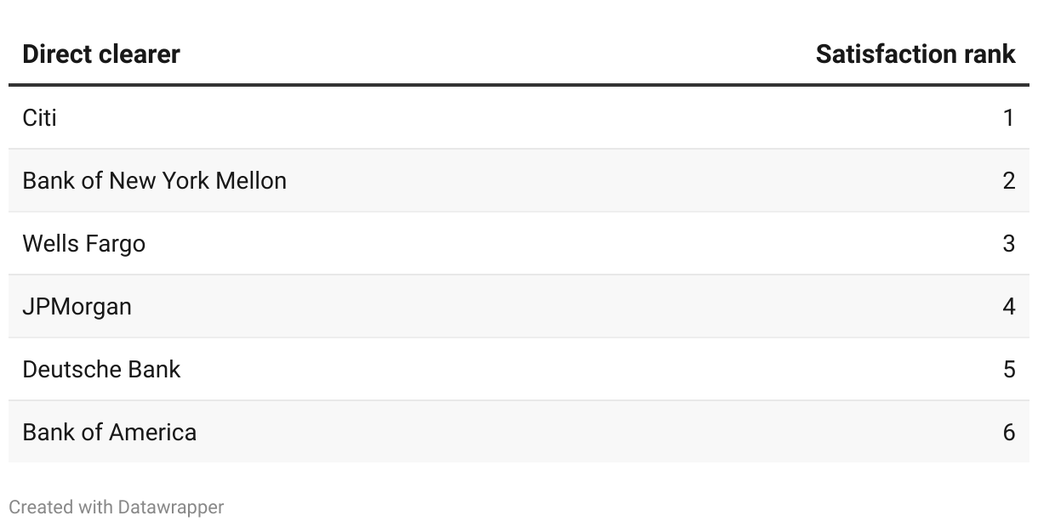Image resolution: width=1038 pixels, height=527 pixels.
Task: Click the middle of the Wells Fargo row
Action: 519,243
